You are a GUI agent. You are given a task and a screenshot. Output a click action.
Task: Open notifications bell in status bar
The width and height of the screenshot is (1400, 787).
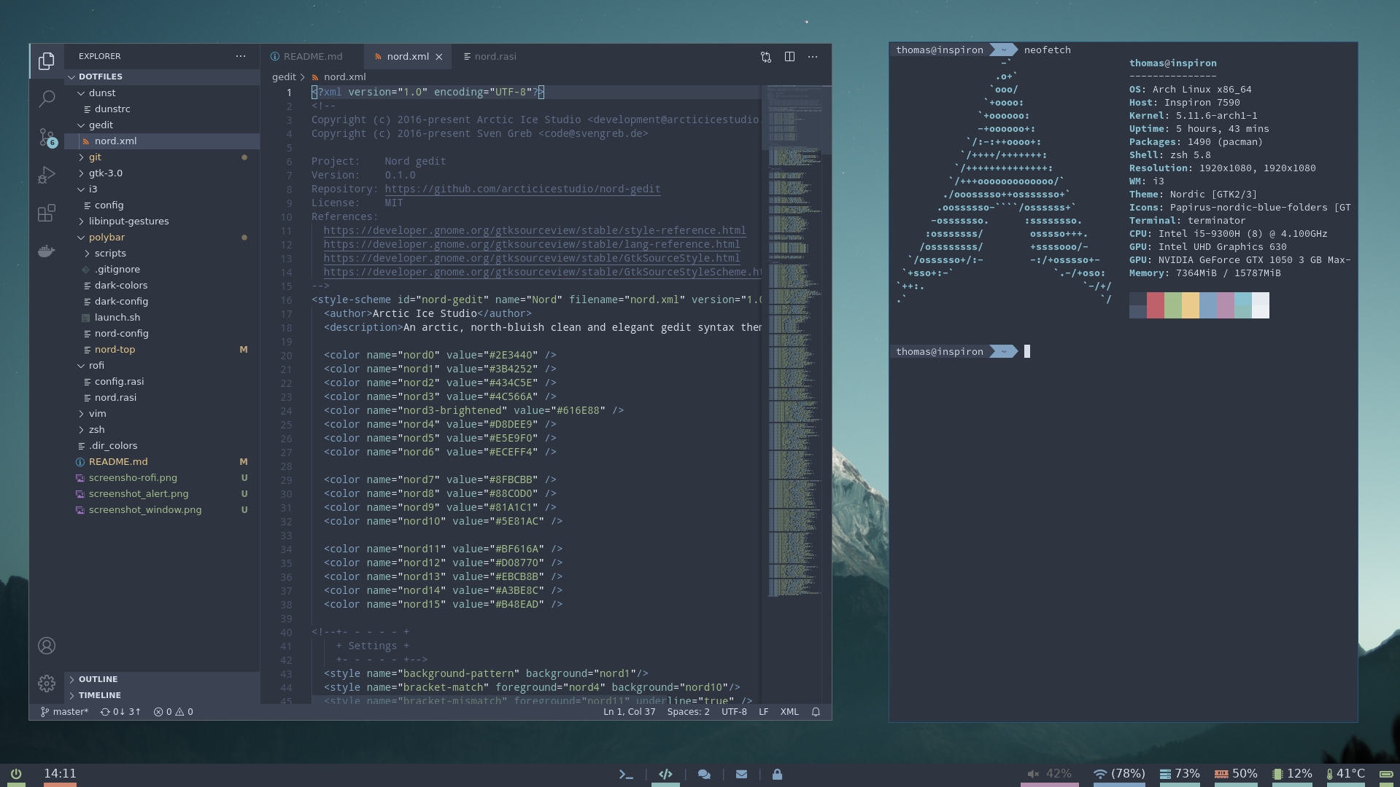tap(816, 712)
